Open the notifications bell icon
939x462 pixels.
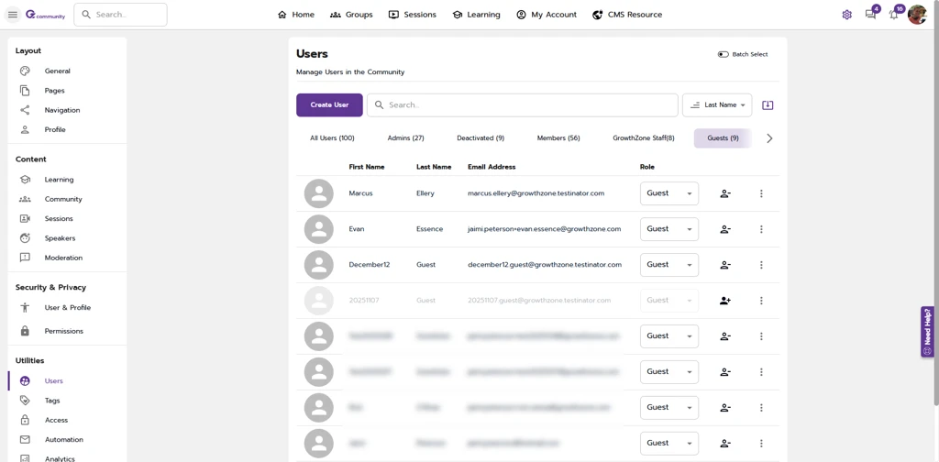pos(894,15)
